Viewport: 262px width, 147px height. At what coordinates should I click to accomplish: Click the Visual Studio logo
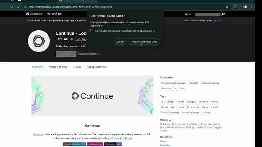(34, 14)
